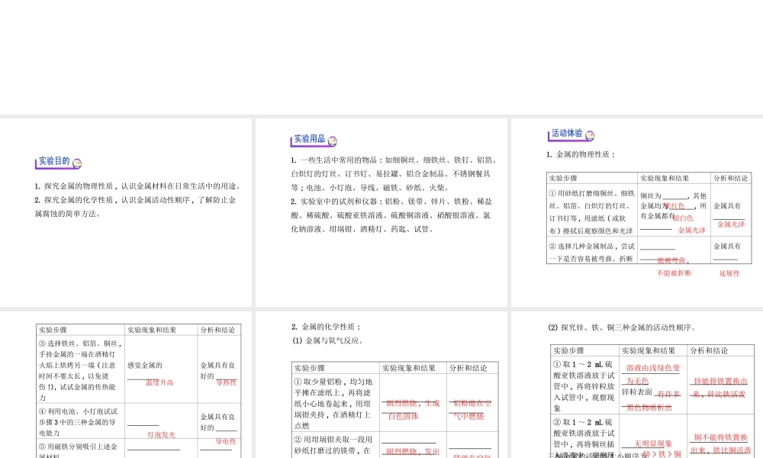Select the 实验用品 heading text
The width and height of the screenshot is (763, 458).
coord(310,139)
